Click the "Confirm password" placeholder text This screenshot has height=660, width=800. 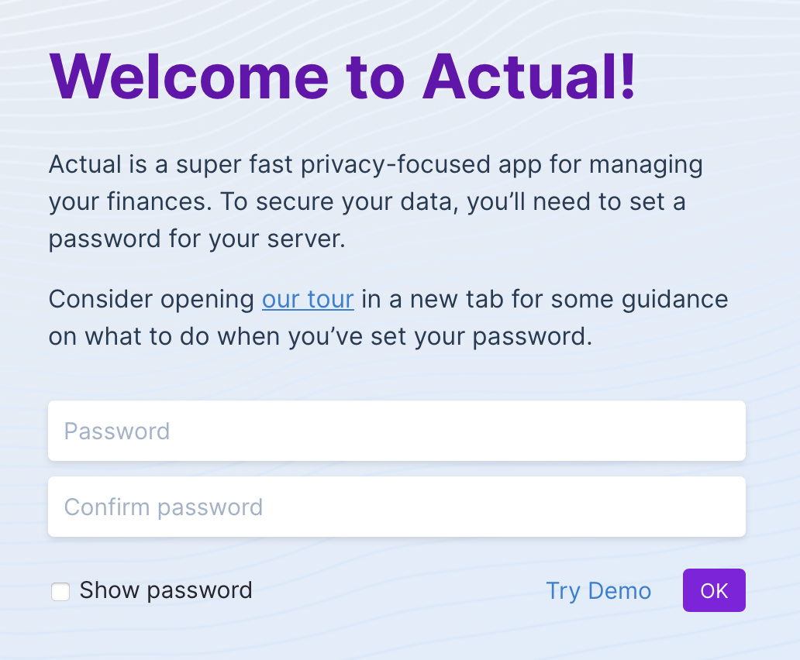pyautogui.click(x=164, y=507)
